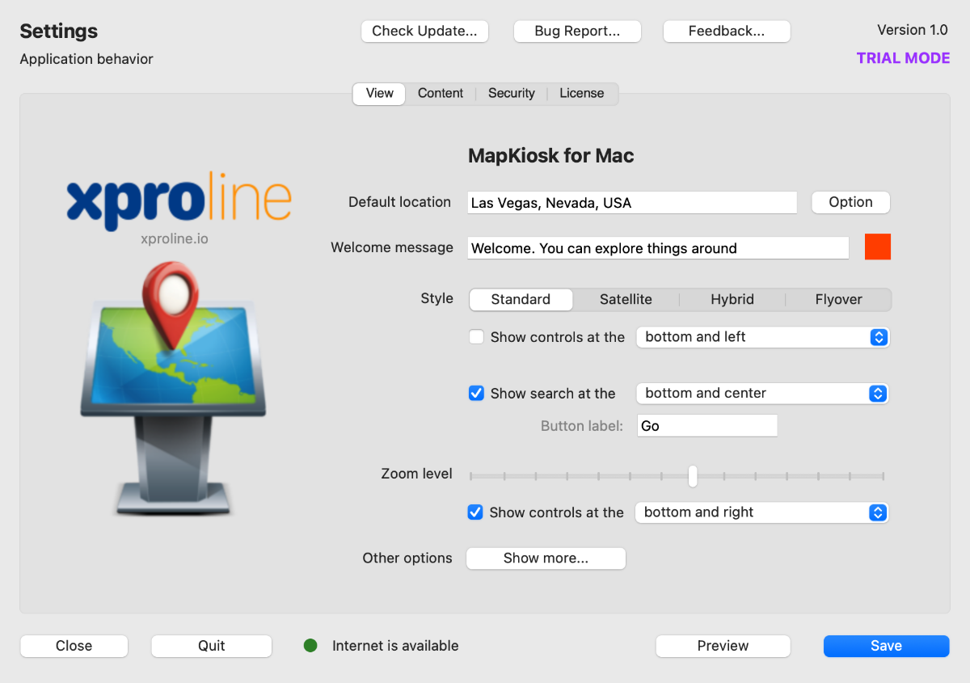Uncheck Show controls checkbox below Zoom level
The width and height of the screenshot is (970, 683).
[476, 512]
